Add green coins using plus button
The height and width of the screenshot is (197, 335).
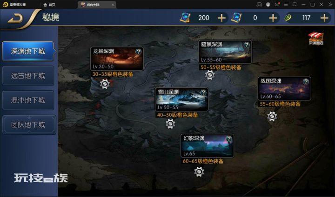[x=324, y=18]
